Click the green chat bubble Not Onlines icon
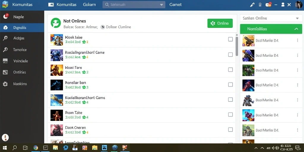This screenshot has height=152, width=304. [56, 23]
